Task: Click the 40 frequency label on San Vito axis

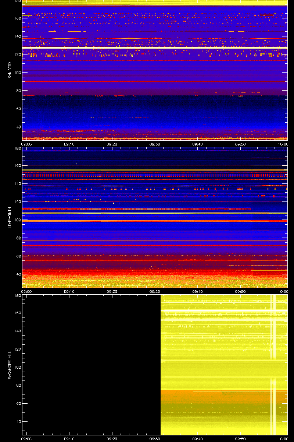Action: 18,127
